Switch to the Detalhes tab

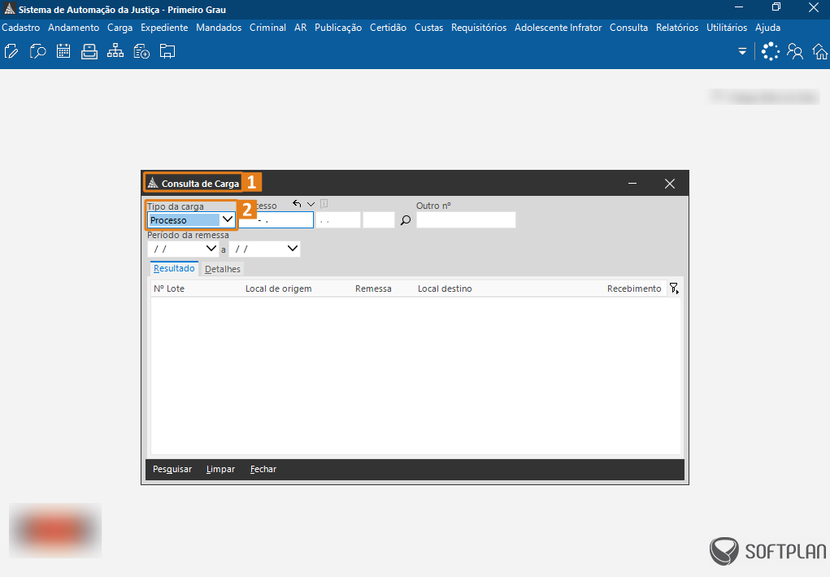[222, 269]
